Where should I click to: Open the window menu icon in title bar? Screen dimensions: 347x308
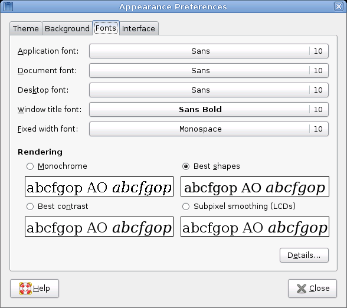point(8,6)
